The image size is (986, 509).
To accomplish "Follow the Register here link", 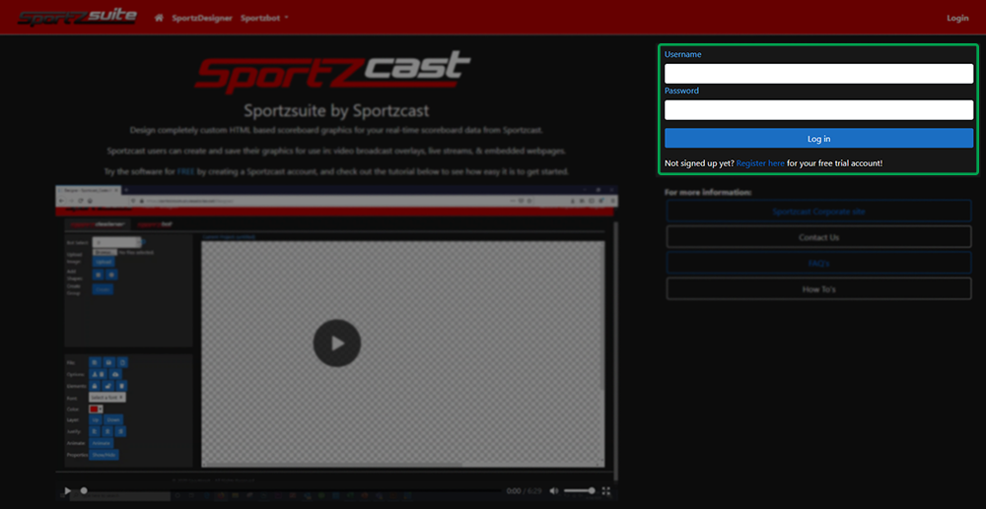I will [760, 163].
